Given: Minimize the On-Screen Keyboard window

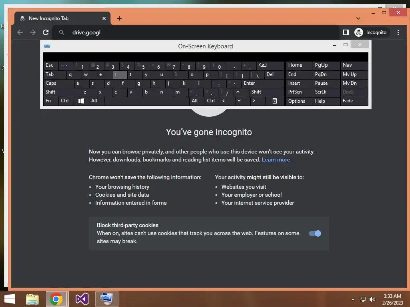Looking at the screenshot, I should (335, 45).
